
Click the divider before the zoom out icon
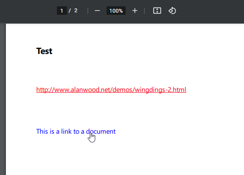(88, 11)
